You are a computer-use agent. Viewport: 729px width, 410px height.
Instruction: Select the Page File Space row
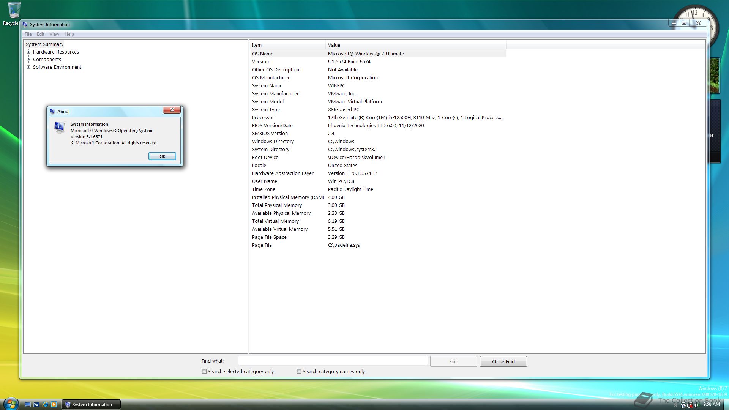[x=378, y=237]
